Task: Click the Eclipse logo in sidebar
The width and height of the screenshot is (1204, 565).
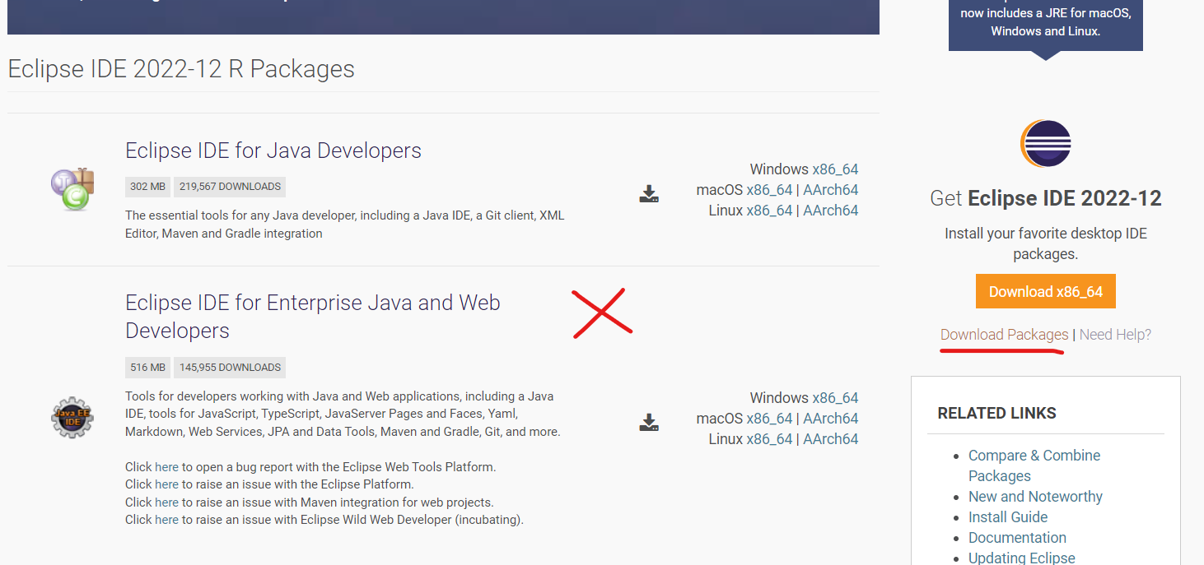Action: tap(1046, 144)
